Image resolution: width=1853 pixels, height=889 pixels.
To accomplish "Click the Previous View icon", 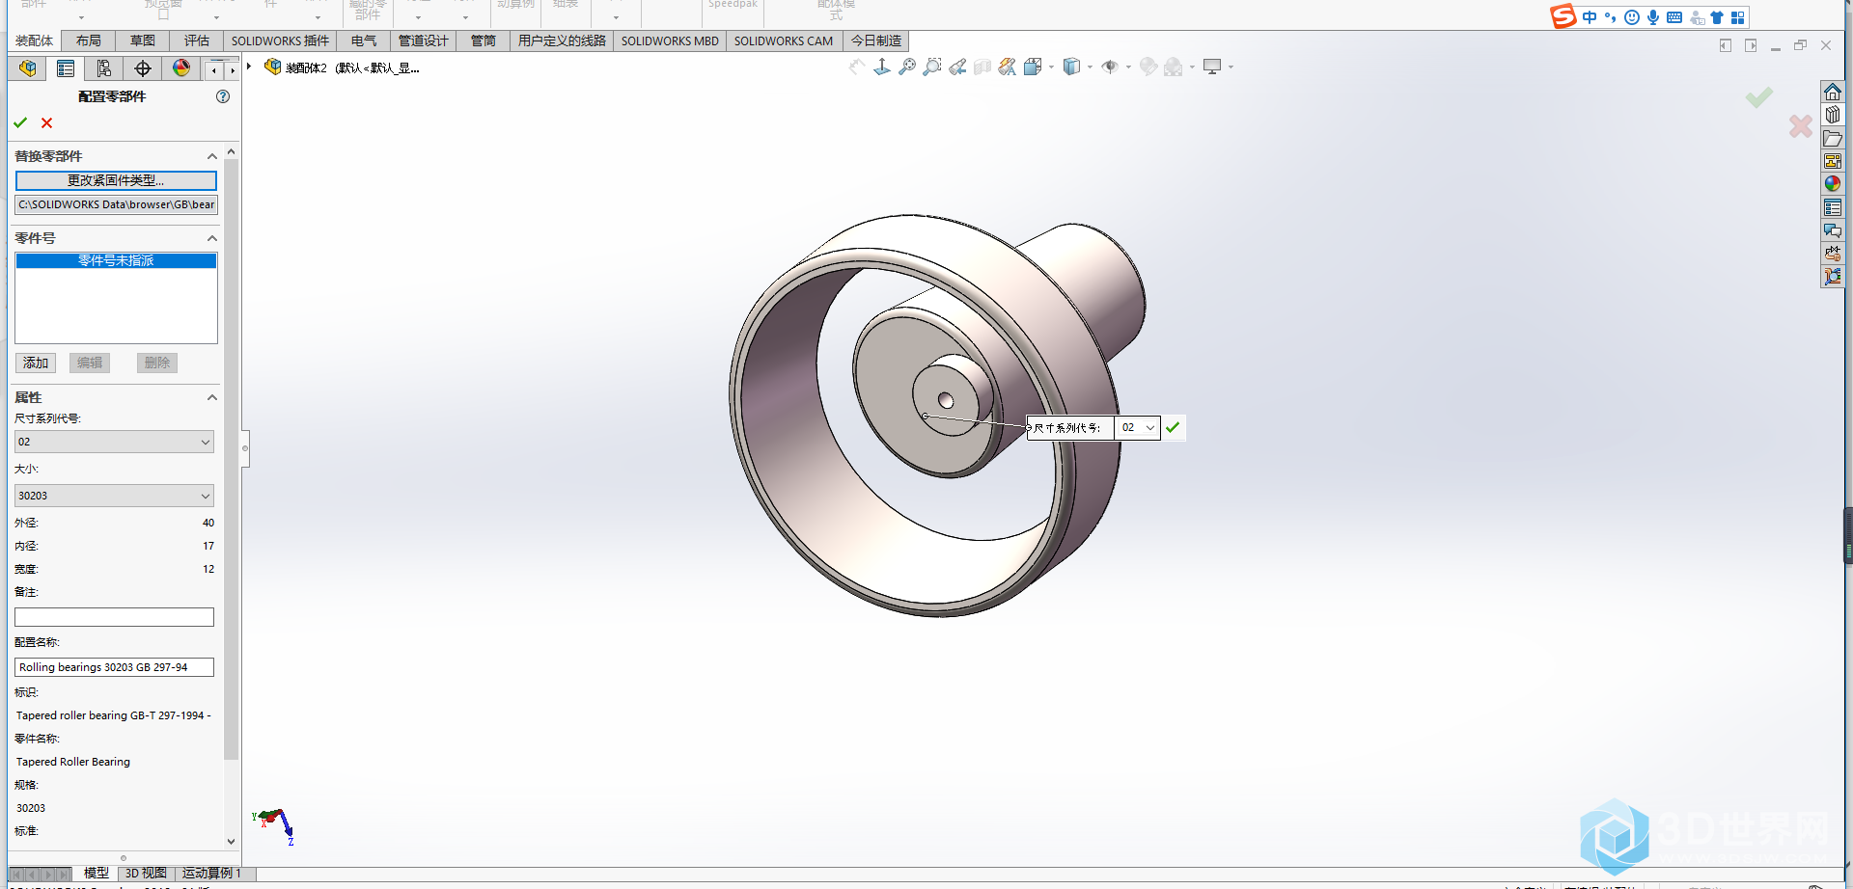I will (957, 67).
